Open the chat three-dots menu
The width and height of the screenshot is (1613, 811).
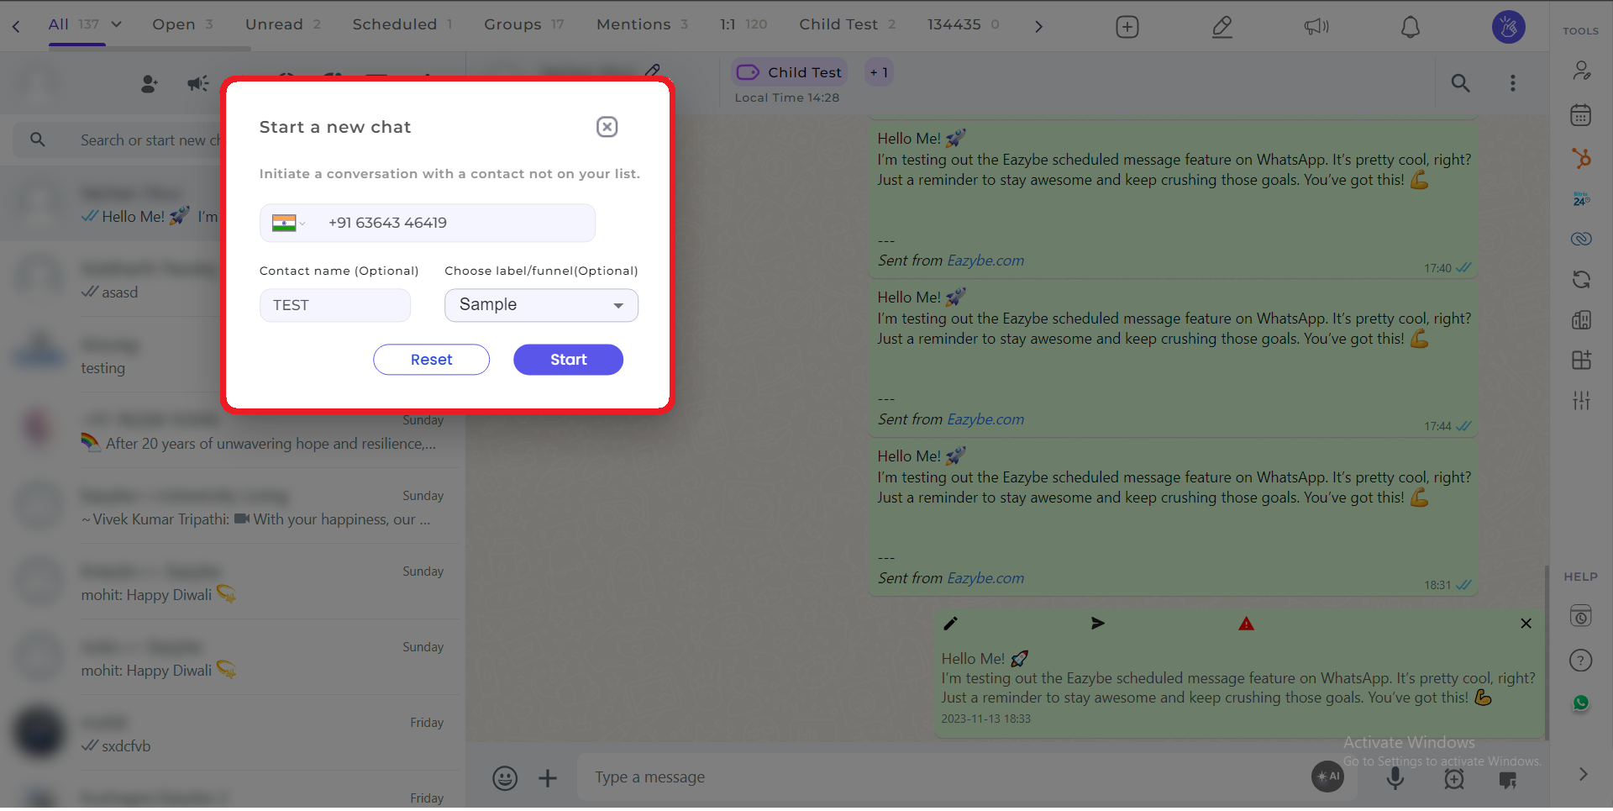[x=1513, y=82]
